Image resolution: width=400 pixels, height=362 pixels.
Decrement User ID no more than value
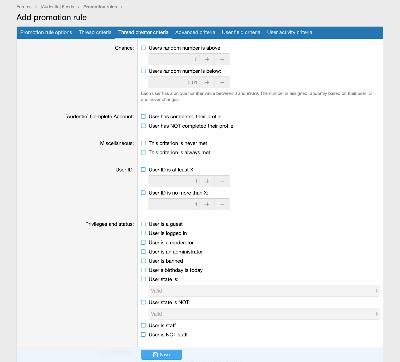222,204
